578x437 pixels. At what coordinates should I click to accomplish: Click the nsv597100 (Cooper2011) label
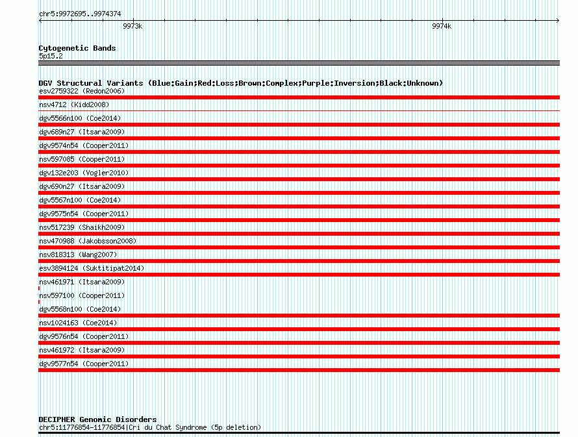pyautogui.click(x=82, y=295)
